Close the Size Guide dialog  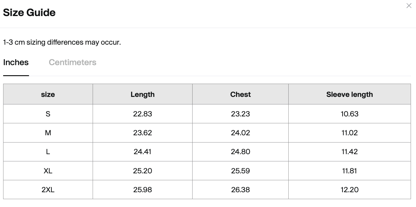(409, 6)
